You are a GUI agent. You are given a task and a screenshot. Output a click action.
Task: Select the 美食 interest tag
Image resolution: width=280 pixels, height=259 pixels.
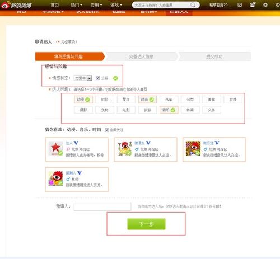[x=212, y=100]
